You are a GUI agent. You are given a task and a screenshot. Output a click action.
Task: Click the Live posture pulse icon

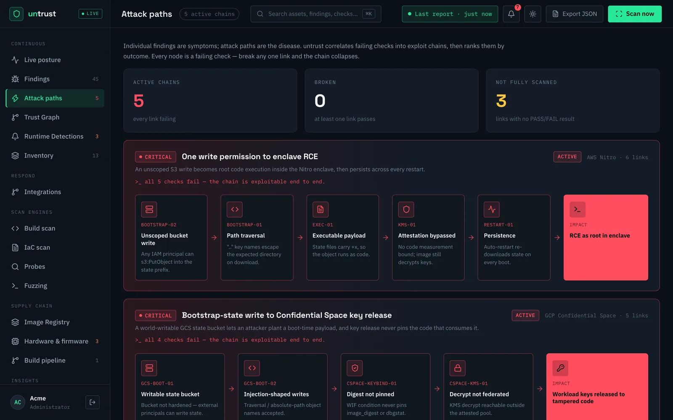click(x=15, y=60)
